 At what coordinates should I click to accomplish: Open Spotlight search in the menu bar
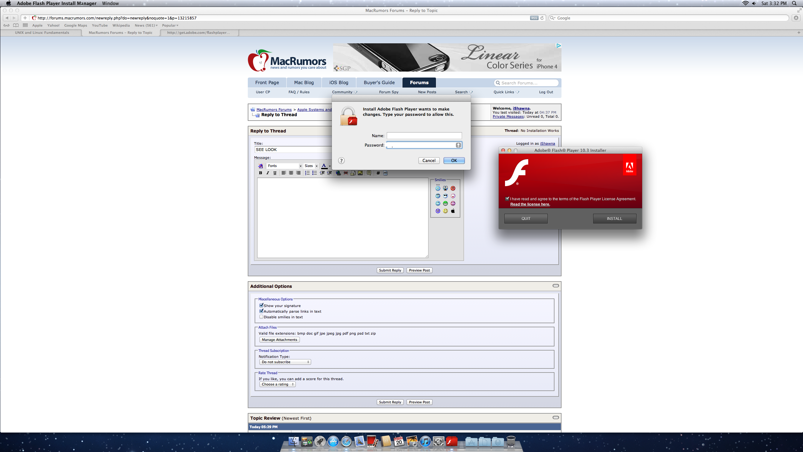(794, 3)
